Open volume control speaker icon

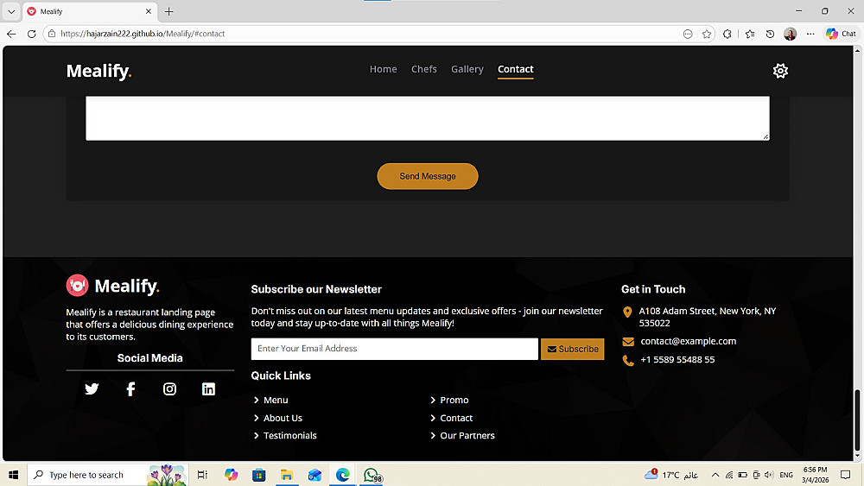pos(769,475)
